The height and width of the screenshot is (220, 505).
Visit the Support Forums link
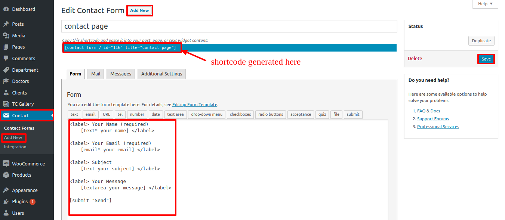pos(433,119)
